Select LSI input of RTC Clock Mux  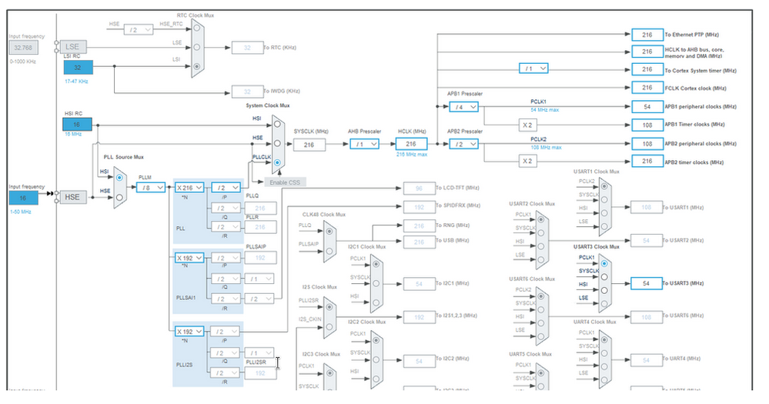pyautogui.click(x=196, y=65)
